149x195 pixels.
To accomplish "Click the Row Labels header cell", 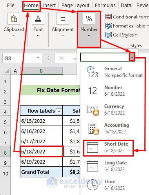I will point(41,111).
